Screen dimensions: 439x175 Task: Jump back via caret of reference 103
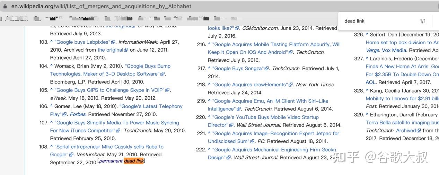pyautogui.click(x=52, y=42)
